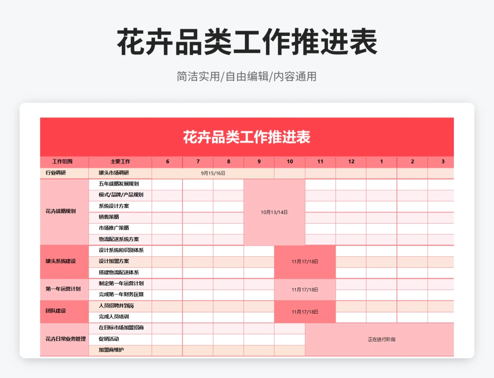Click the 人员招聘并到岗 task row
This screenshot has height=378, width=494.
[116, 306]
